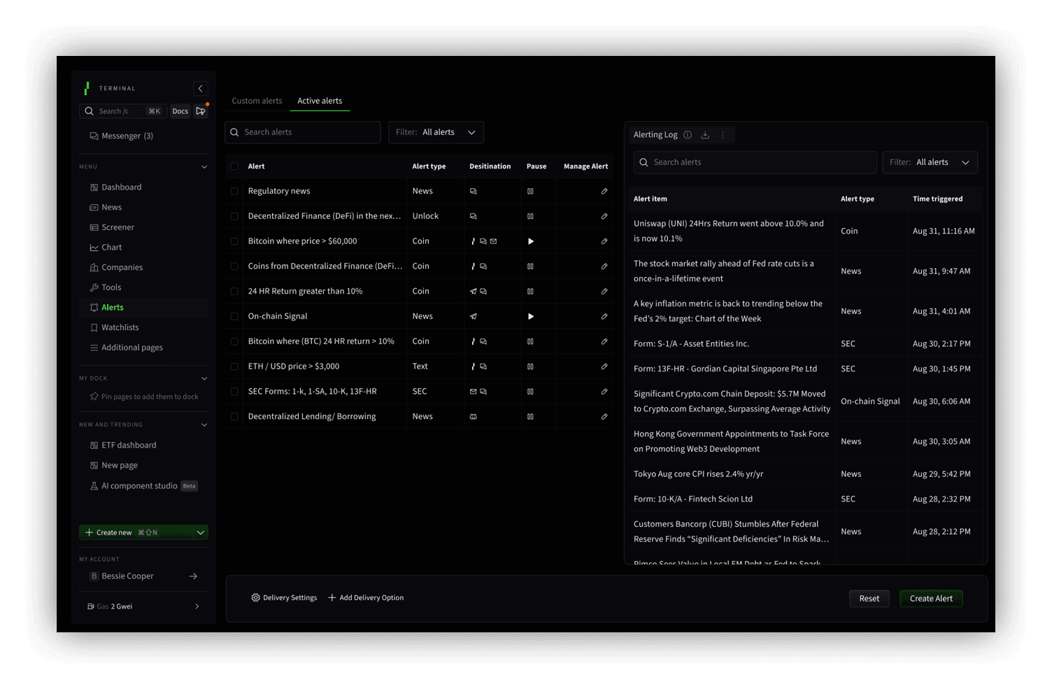Collapse the sidebar with the arrow button
Image resolution: width=1052 pixels, height=689 pixels.
pos(200,88)
